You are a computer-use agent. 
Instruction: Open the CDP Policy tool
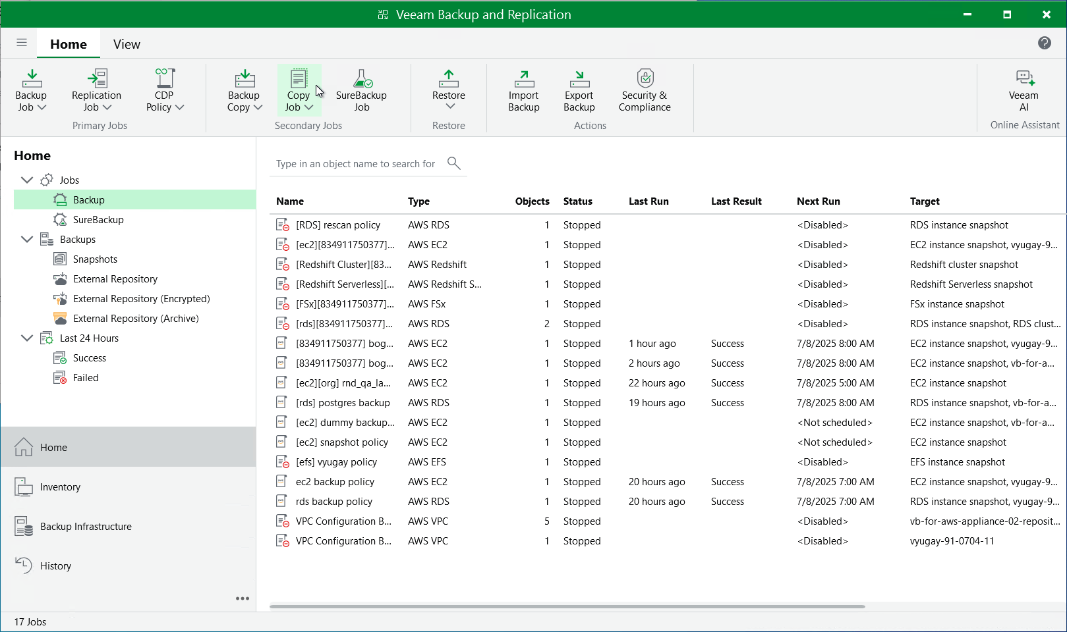tap(163, 90)
